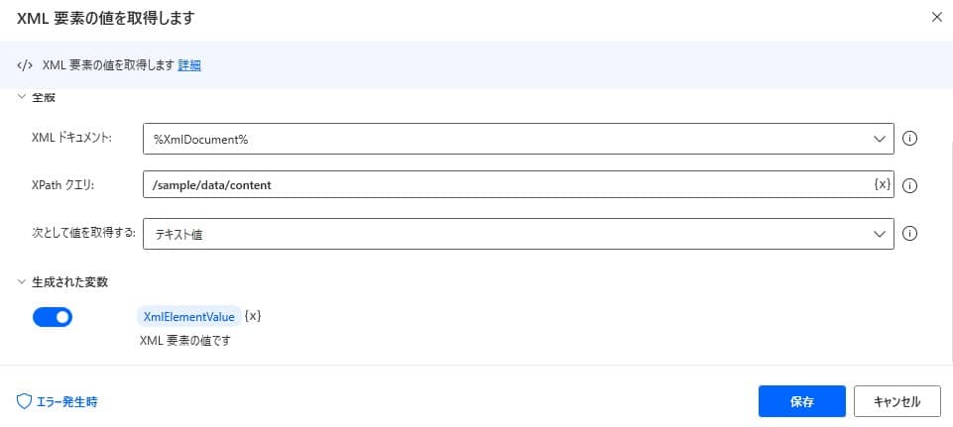Screen dimensions: 953x427
Task: Click info icon beside XPath クエリ field
Action: pyautogui.click(x=909, y=185)
